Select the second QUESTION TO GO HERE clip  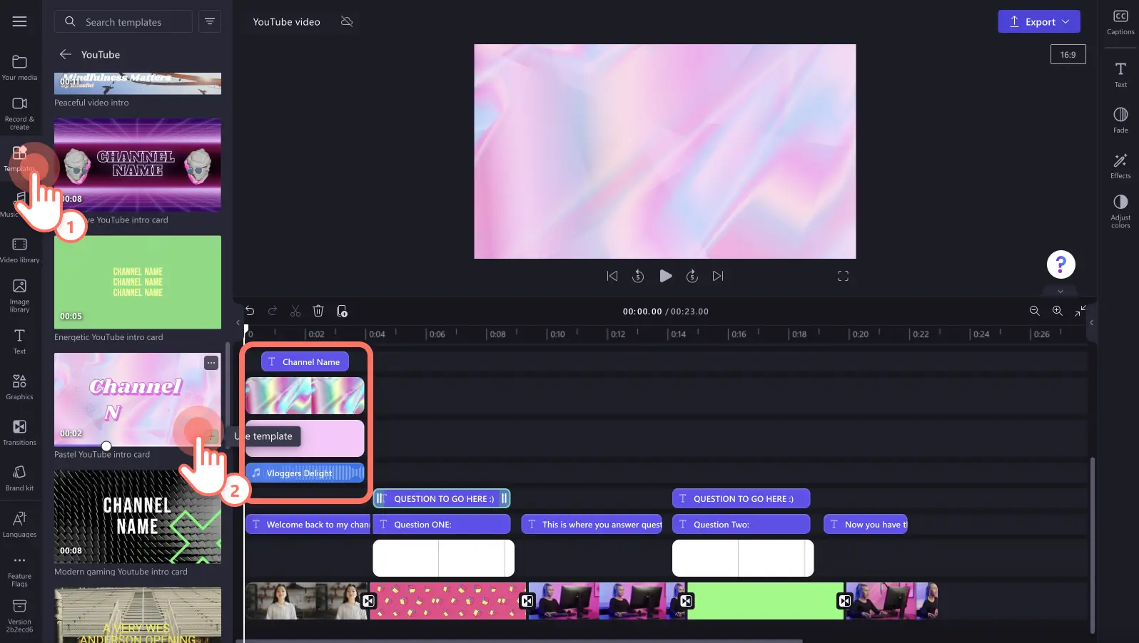click(741, 498)
